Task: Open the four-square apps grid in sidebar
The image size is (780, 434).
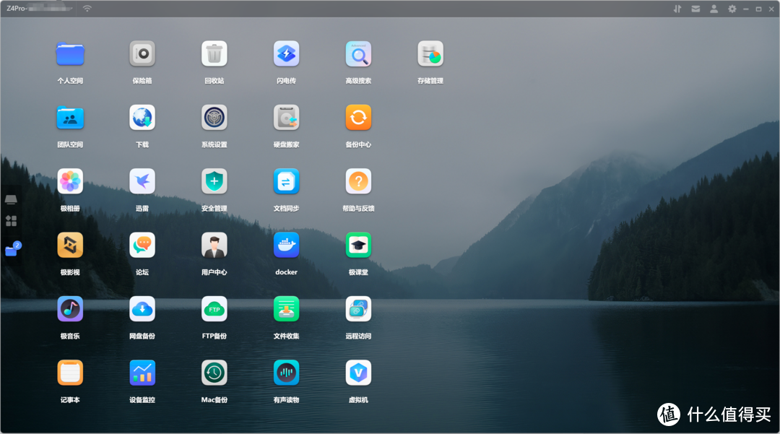Action: 11,221
